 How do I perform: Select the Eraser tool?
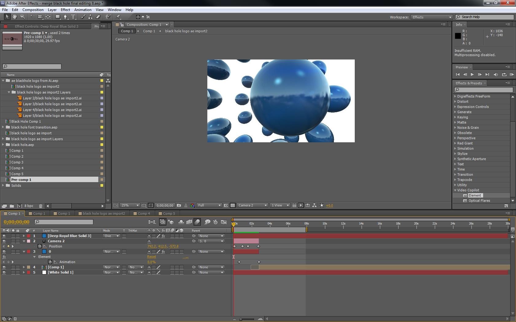click(98, 17)
